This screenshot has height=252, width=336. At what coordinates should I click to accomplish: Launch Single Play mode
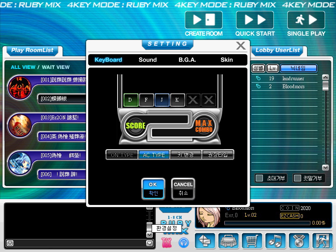click(306, 20)
